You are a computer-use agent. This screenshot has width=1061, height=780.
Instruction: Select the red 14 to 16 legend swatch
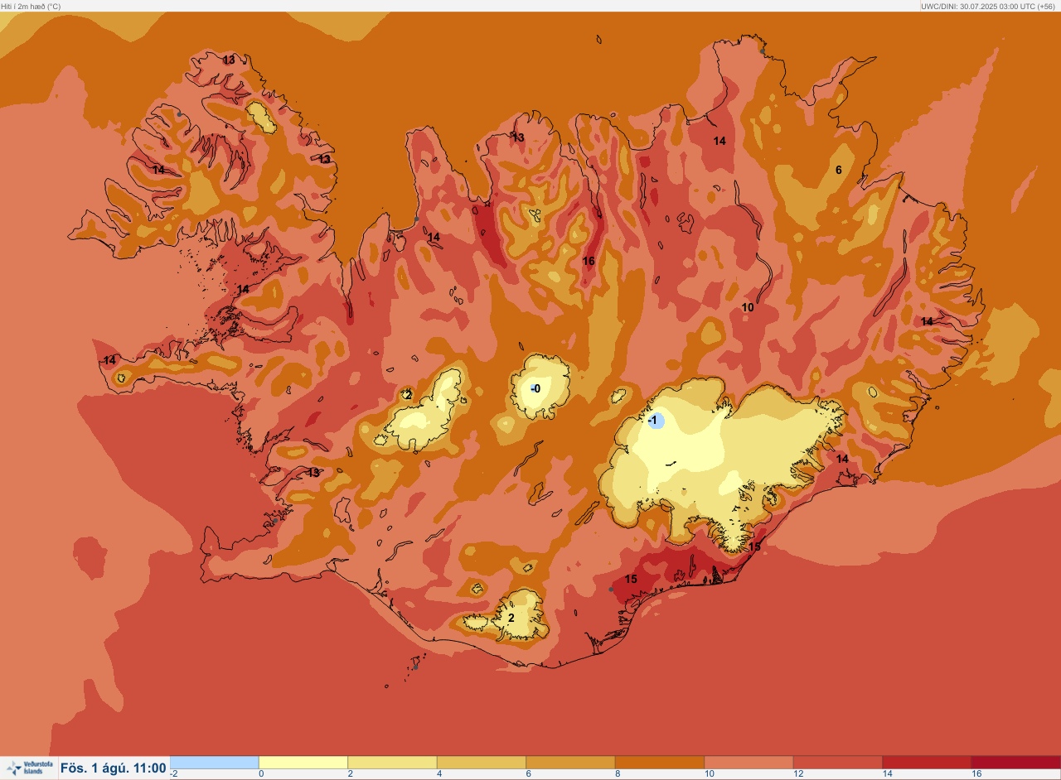coord(927,762)
